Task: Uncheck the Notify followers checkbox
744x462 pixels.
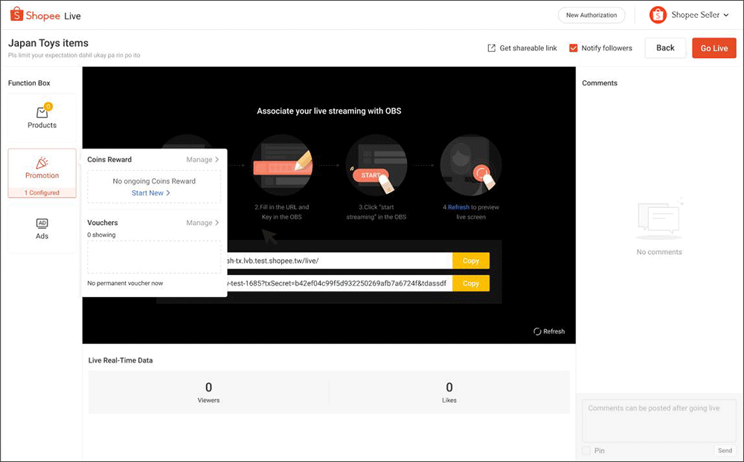Action: pyautogui.click(x=572, y=48)
